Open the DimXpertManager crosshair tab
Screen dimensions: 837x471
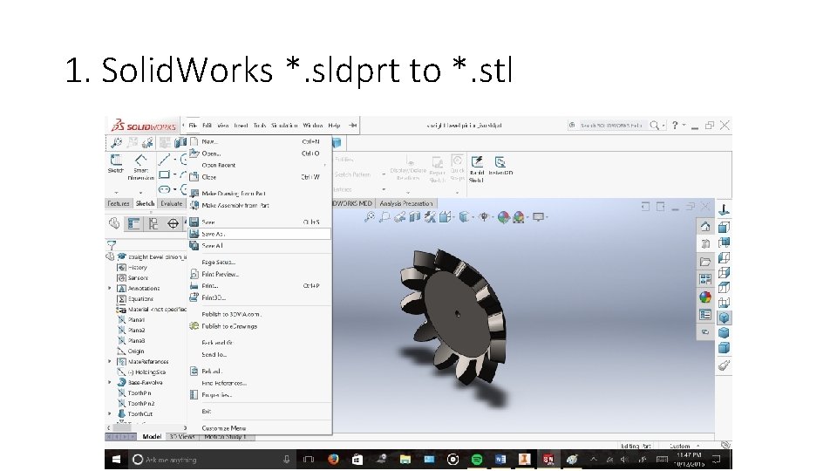173,224
